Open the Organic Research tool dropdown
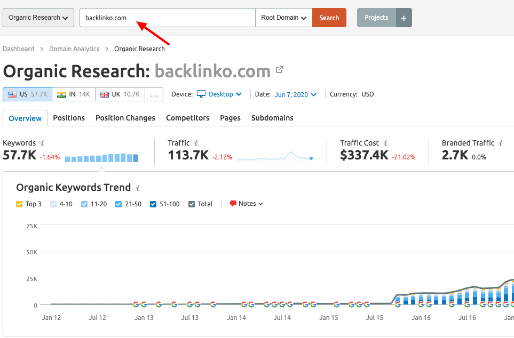This screenshot has width=514, height=338. click(38, 18)
